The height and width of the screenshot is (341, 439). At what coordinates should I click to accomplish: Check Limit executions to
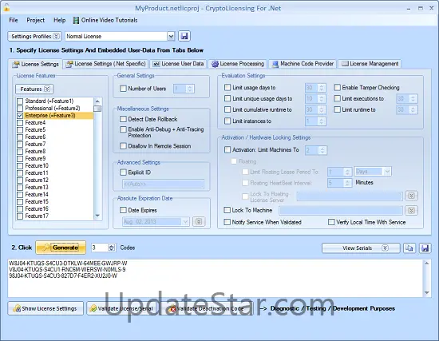click(337, 99)
